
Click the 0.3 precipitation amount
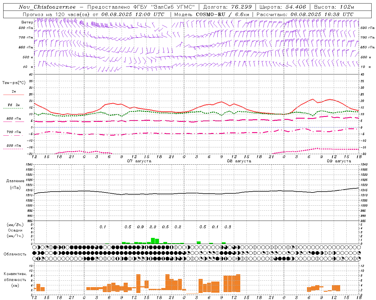point(228,227)
